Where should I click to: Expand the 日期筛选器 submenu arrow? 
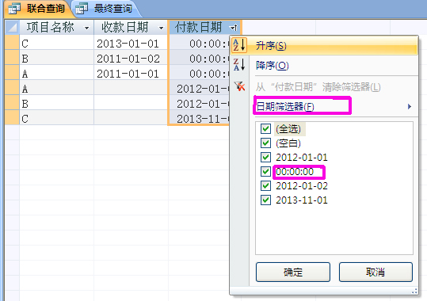[x=410, y=106]
